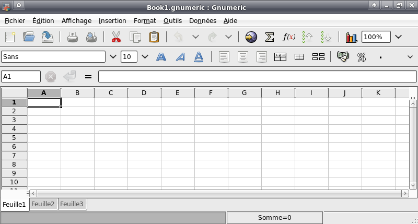
Task: Center cell content horizontally
Action: [243, 57]
